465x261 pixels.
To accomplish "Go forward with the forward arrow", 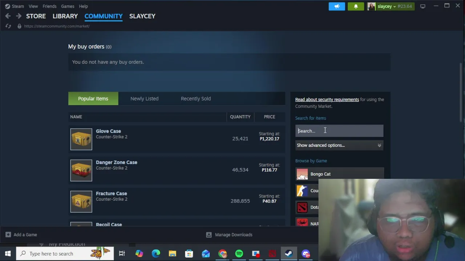I will point(19,16).
